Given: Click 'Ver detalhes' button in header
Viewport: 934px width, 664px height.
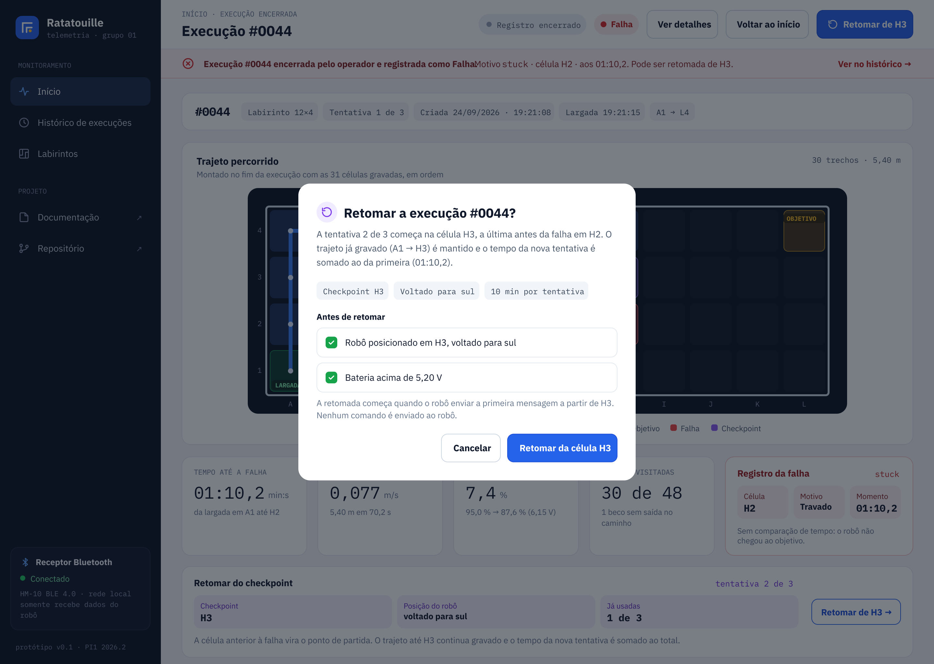Looking at the screenshot, I should [x=683, y=25].
